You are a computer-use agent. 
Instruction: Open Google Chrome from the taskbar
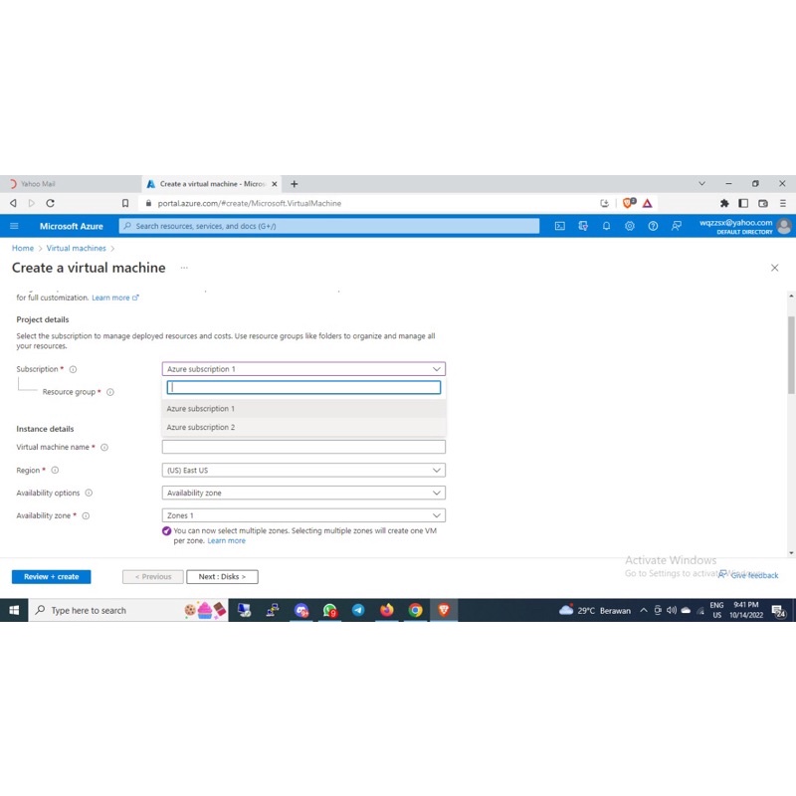click(415, 610)
